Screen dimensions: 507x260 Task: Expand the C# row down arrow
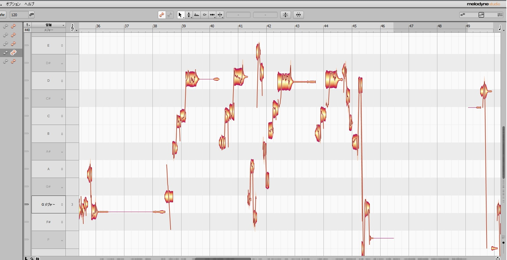click(x=62, y=99)
